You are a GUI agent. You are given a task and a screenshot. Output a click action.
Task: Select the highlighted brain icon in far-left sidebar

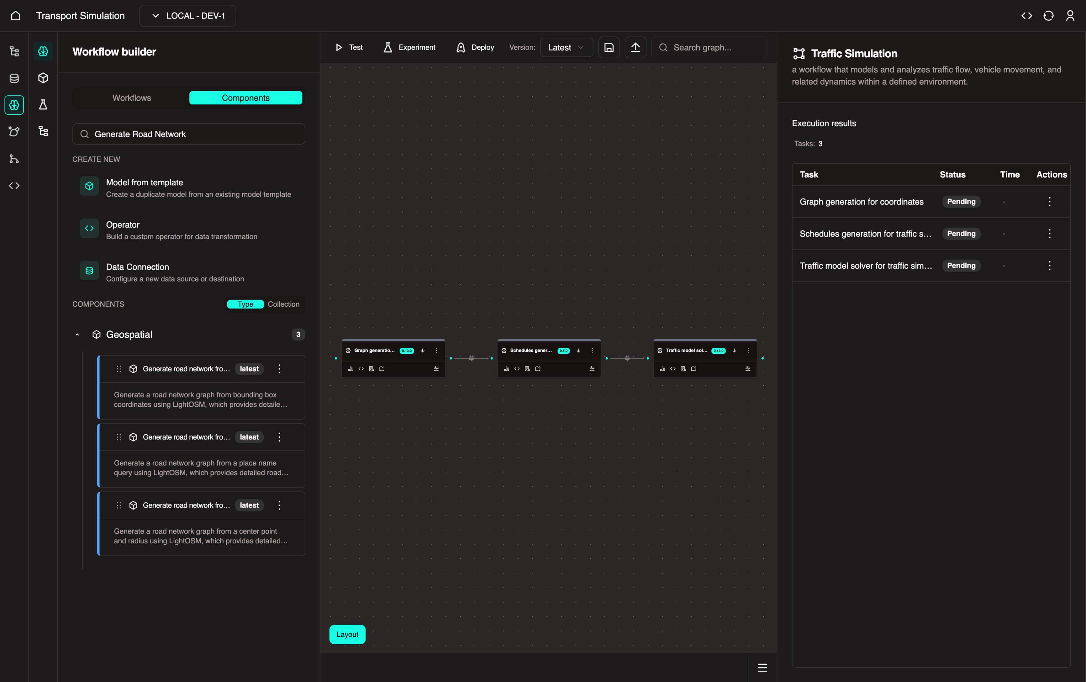point(14,105)
